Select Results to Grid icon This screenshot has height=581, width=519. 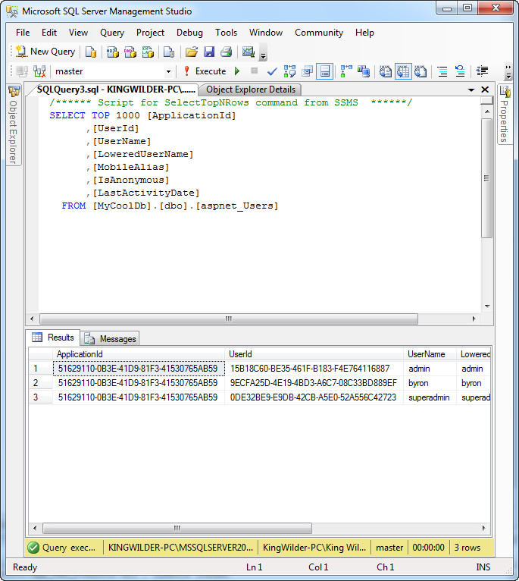[403, 71]
